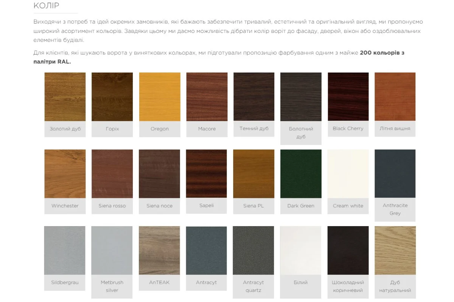
Task: Choose the Sildbergrau swatch
Action: click(65, 250)
